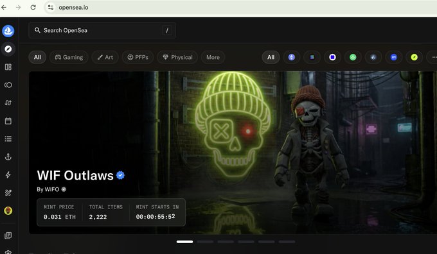Filter by blue ApeChain icon

tap(394, 57)
